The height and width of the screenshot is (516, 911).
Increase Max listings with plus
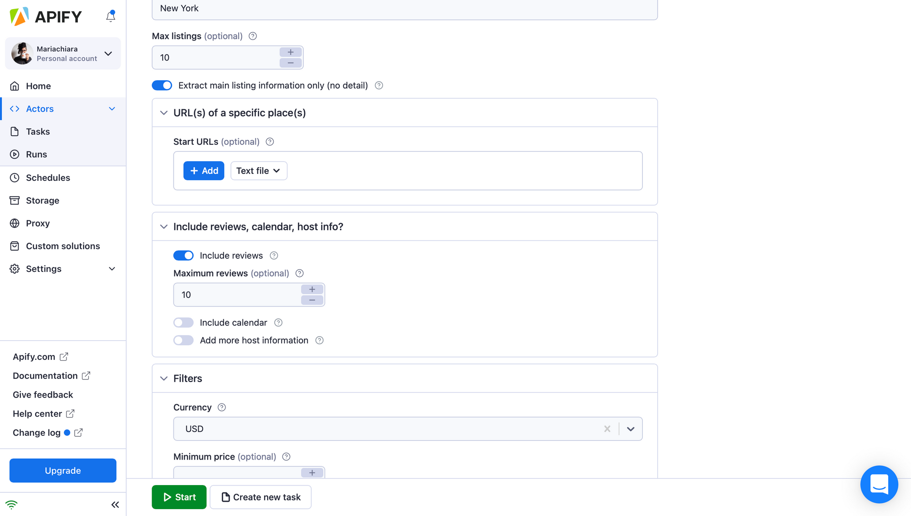(x=291, y=52)
